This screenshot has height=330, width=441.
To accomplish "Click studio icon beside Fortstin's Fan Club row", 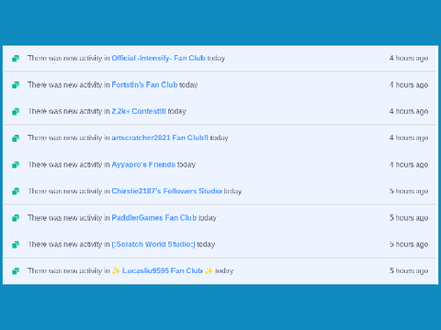I will click(16, 84).
